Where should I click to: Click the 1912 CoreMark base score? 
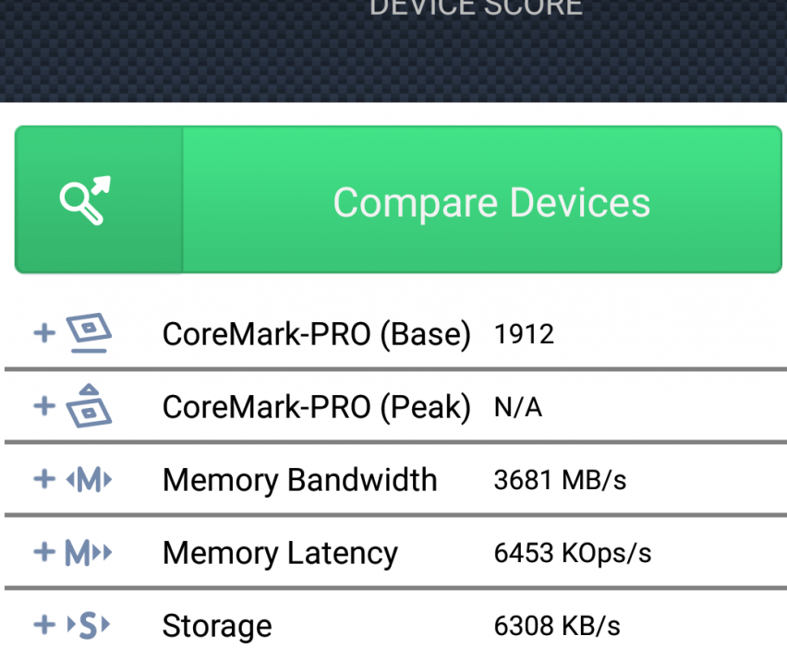pyautogui.click(x=524, y=334)
